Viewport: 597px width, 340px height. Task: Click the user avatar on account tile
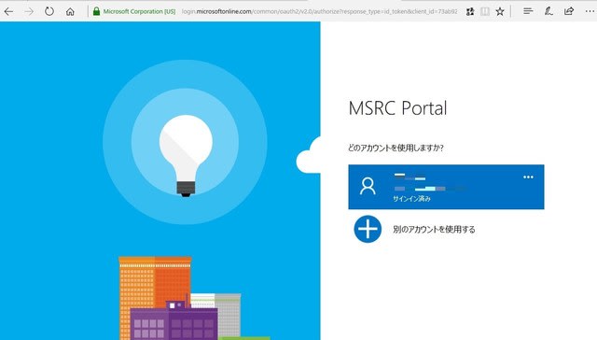[368, 187]
